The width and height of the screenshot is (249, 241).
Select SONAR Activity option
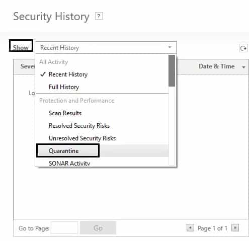69,163
